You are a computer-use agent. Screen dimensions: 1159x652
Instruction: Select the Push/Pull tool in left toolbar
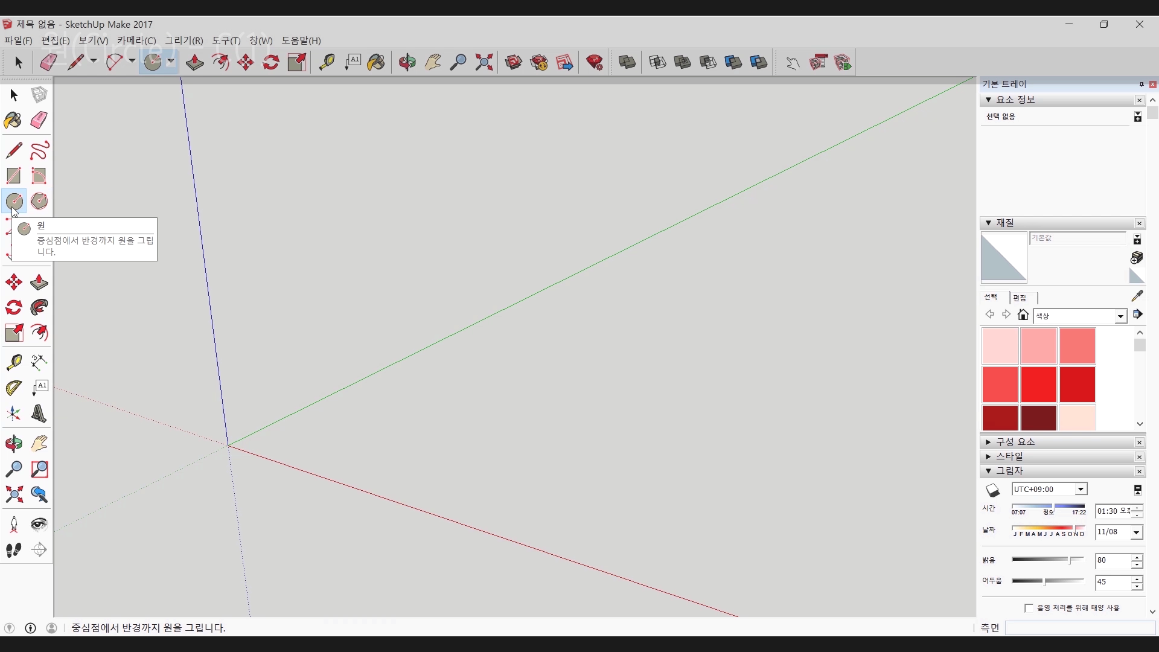coord(39,282)
